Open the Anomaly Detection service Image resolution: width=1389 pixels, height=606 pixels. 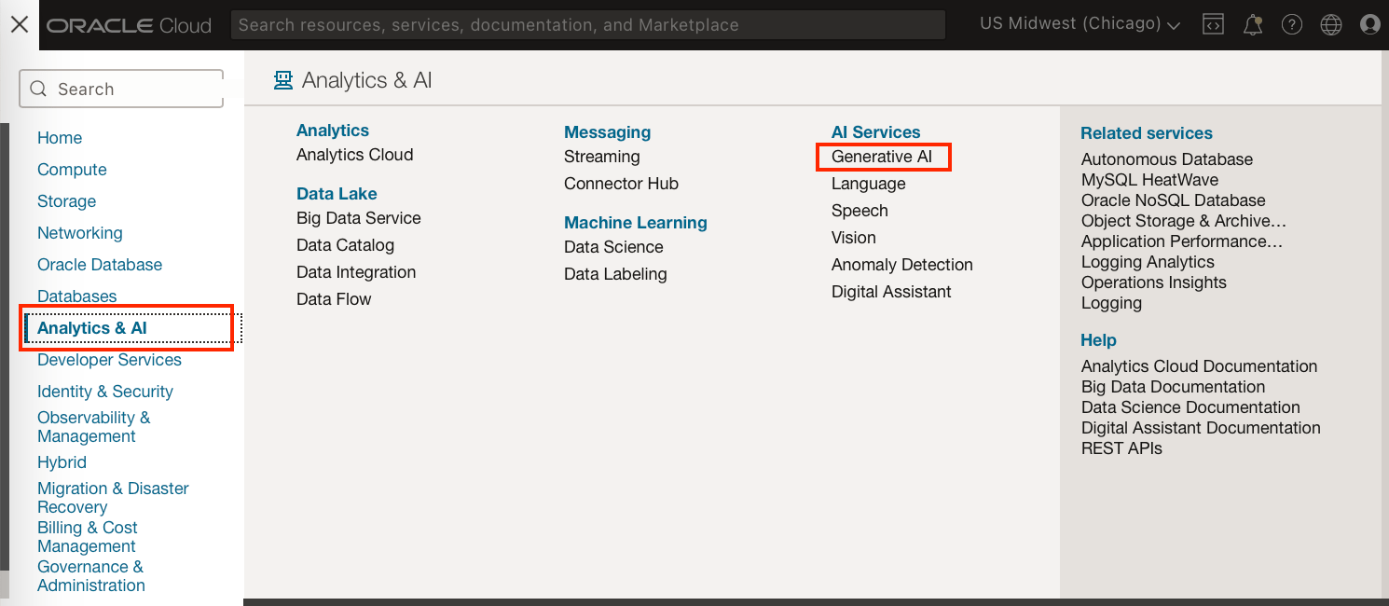point(901,264)
